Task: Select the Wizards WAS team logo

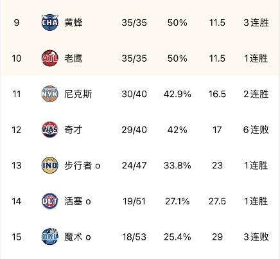Action: (x=50, y=130)
